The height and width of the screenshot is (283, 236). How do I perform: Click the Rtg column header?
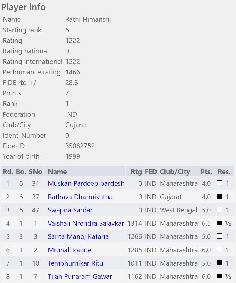pyautogui.click(x=136, y=172)
